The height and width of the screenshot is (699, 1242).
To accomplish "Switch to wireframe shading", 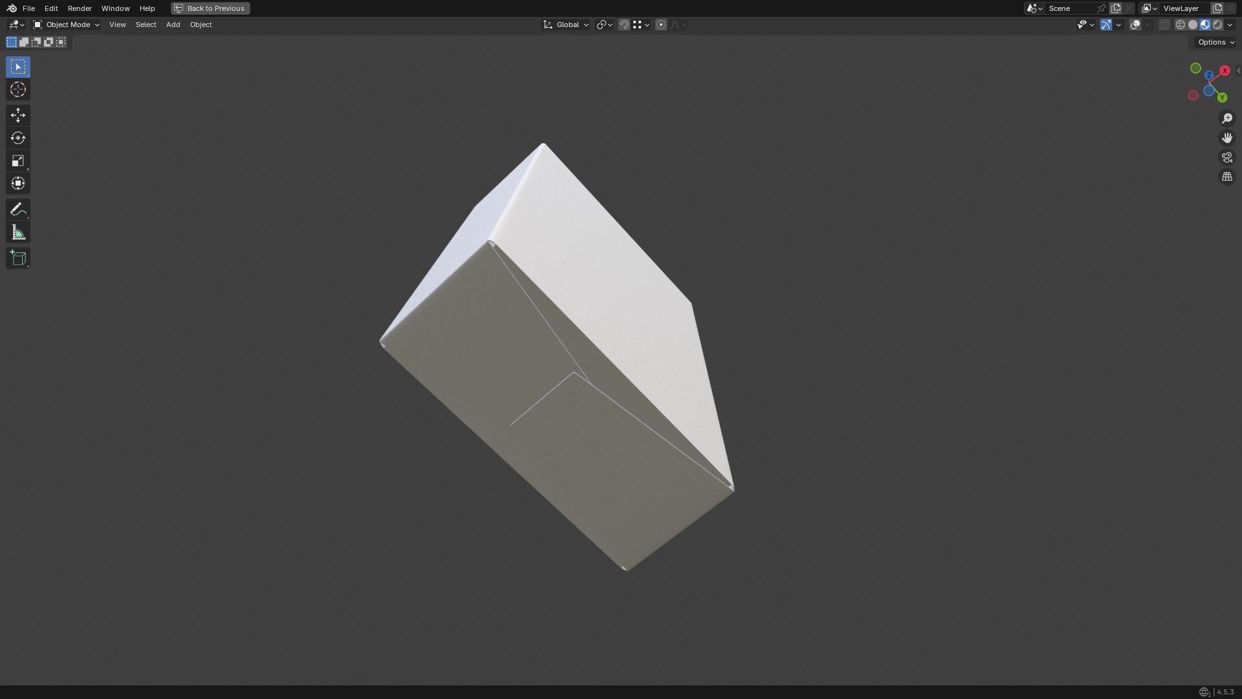I will click(x=1181, y=25).
